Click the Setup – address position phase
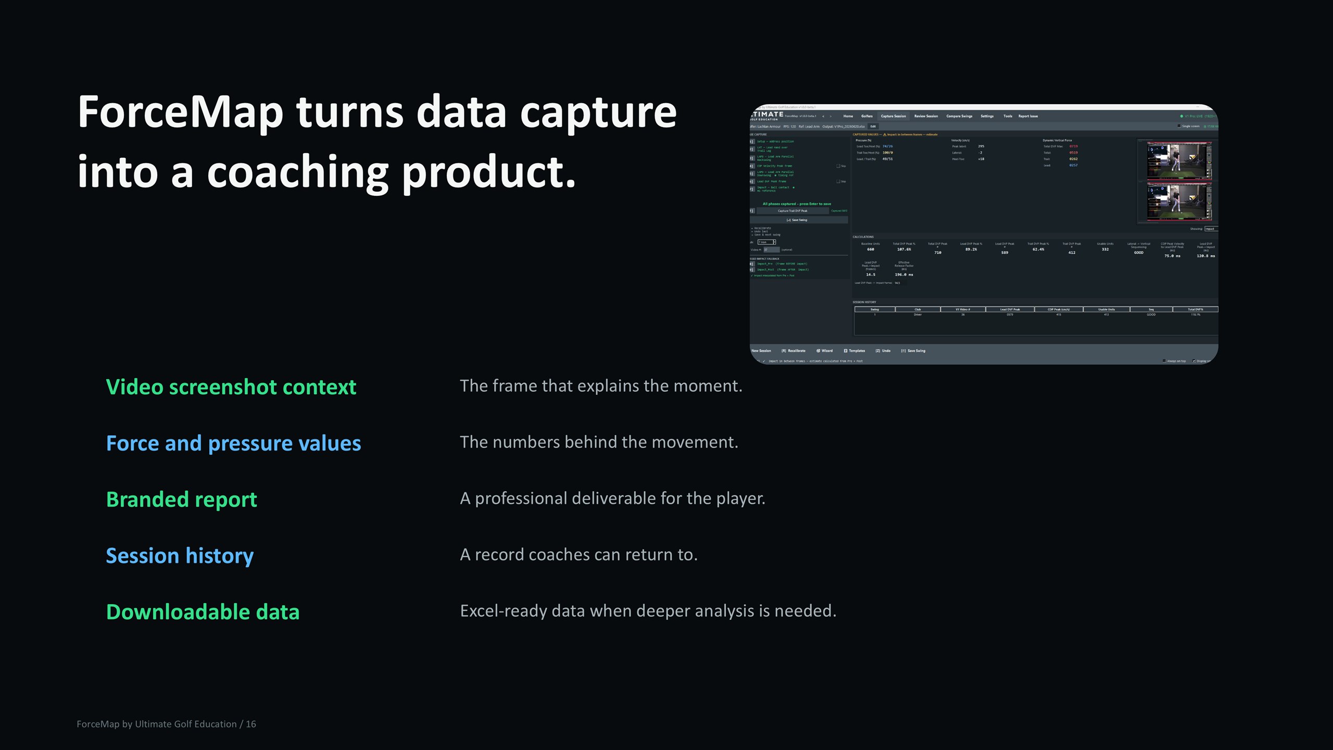The width and height of the screenshot is (1333, 750). [x=775, y=141]
